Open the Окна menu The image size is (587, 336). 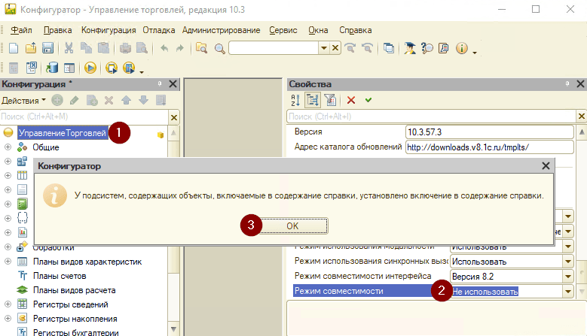tap(318, 30)
